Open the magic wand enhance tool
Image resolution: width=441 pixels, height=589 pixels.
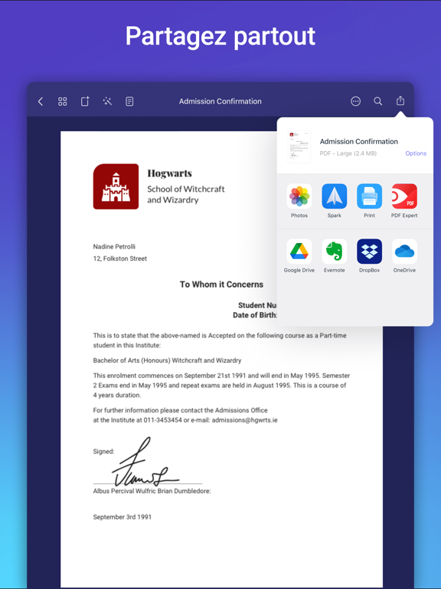(107, 101)
